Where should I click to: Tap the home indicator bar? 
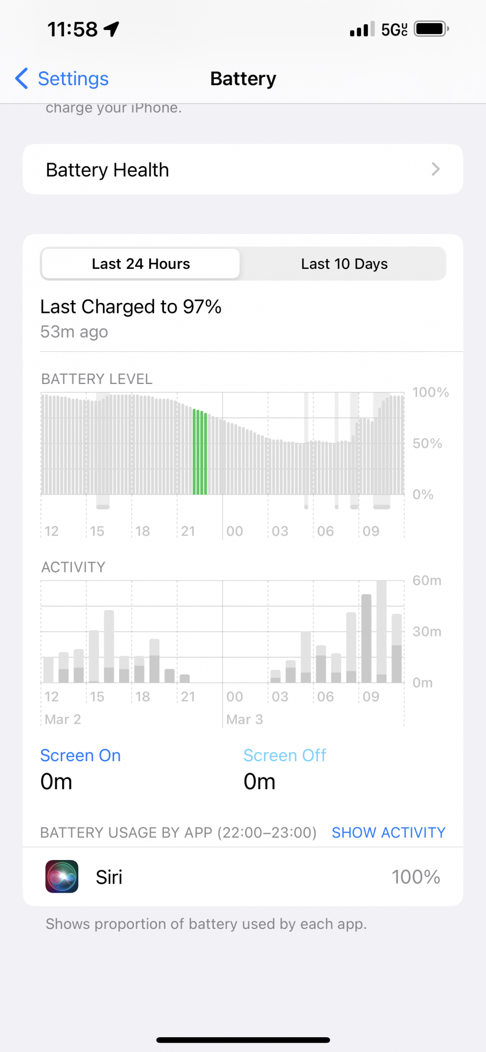click(243, 1040)
